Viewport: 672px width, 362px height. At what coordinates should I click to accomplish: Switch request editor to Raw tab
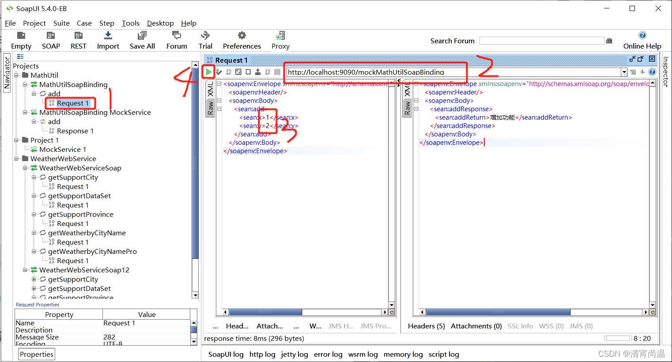pos(210,108)
